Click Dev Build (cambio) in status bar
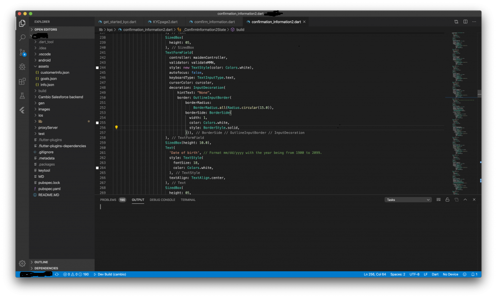The height and width of the screenshot is (298, 497). (110, 274)
